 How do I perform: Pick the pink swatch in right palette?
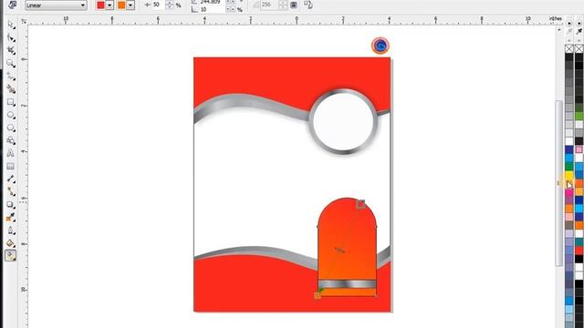(x=579, y=149)
